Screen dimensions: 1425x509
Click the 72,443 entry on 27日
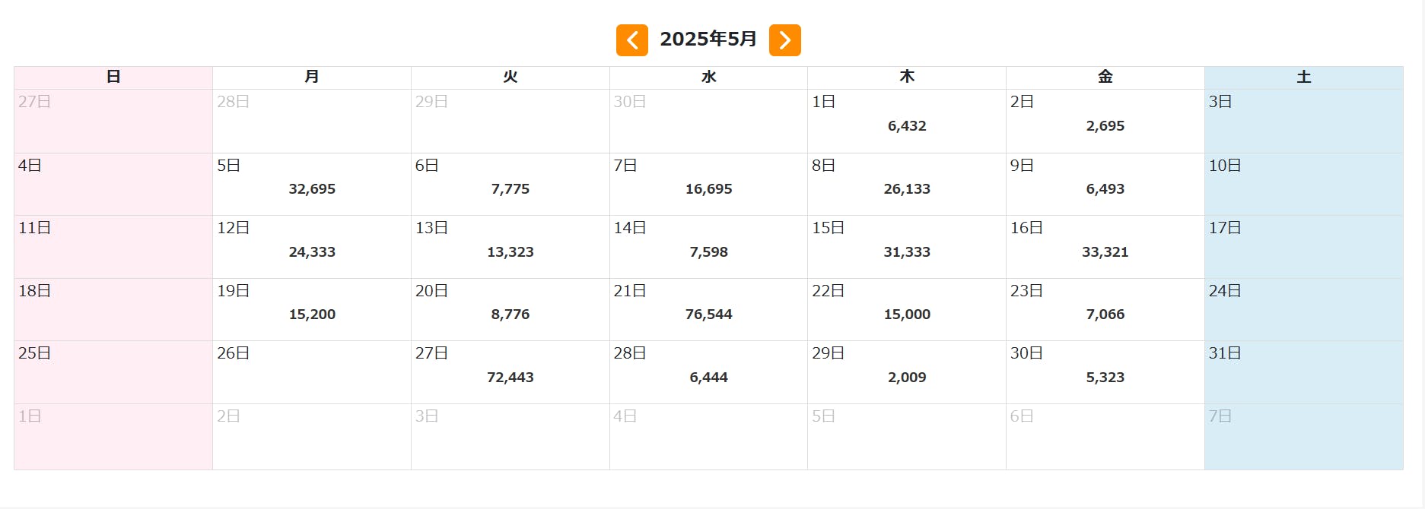point(510,378)
